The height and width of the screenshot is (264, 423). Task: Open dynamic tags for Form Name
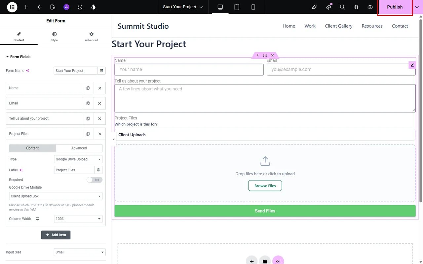click(101, 71)
